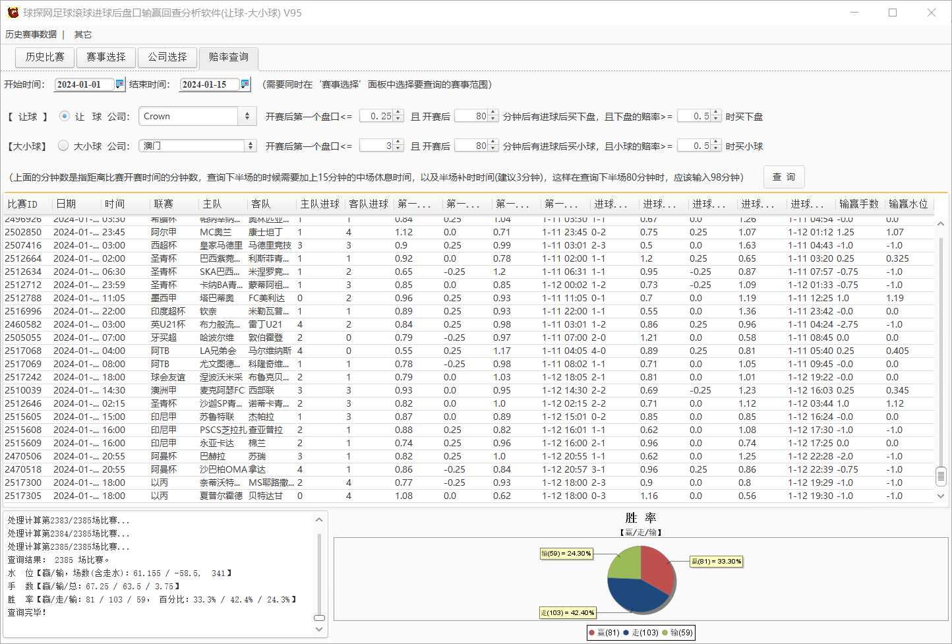The height and width of the screenshot is (644, 952).
Task: Click the 0.25 handicap input field
Action: tap(377, 116)
